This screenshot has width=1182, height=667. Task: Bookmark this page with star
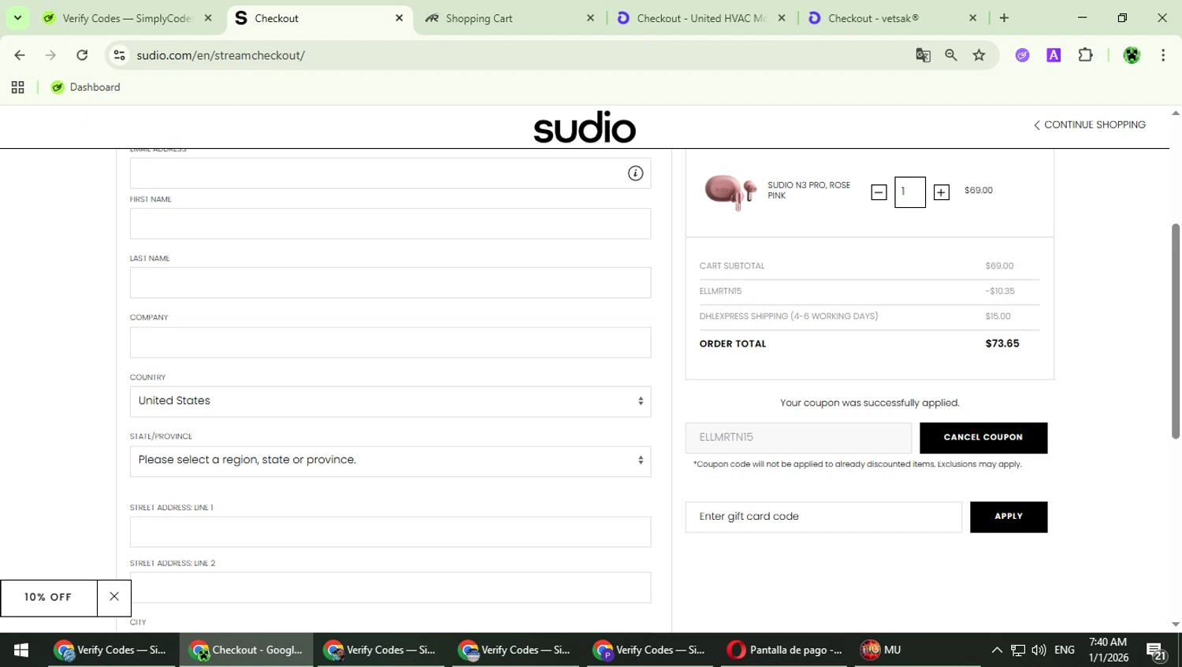pos(979,55)
